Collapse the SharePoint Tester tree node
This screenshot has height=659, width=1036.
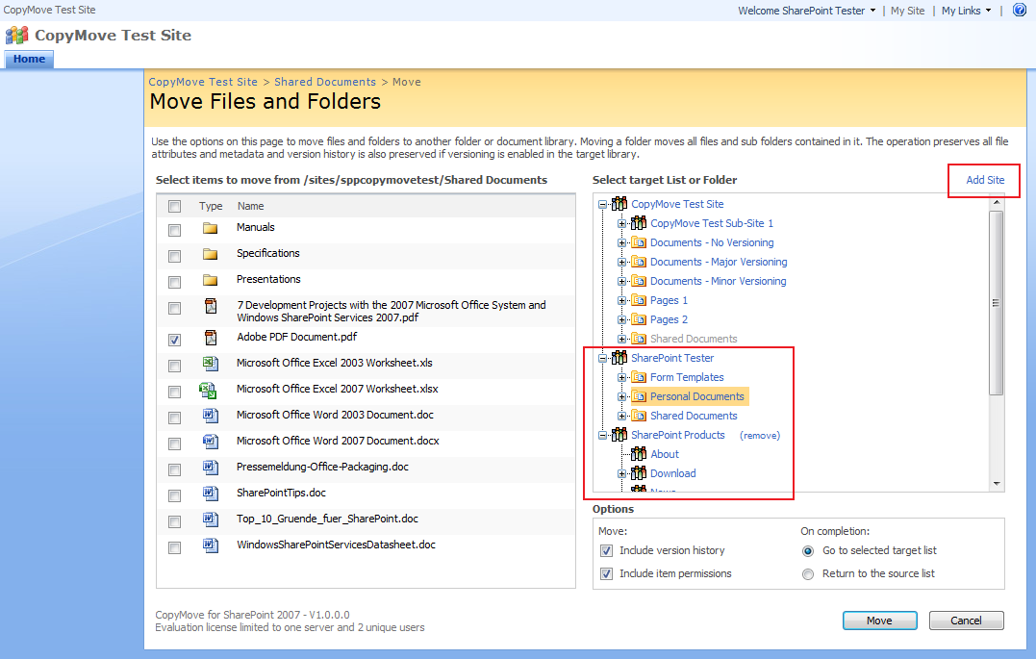(602, 358)
